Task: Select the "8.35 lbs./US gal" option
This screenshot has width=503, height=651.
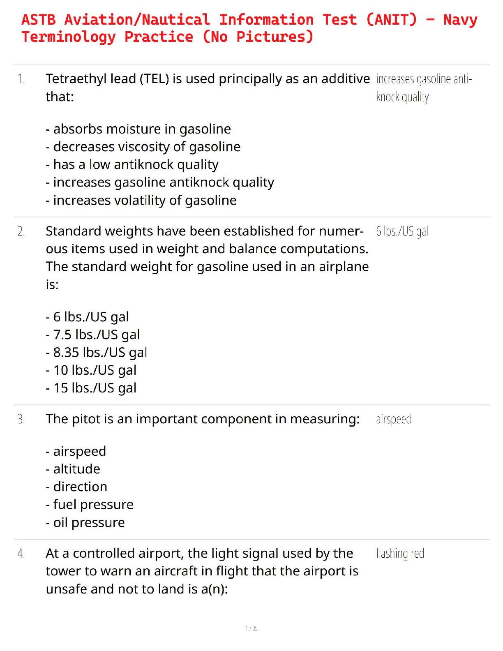Action: [100, 352]
